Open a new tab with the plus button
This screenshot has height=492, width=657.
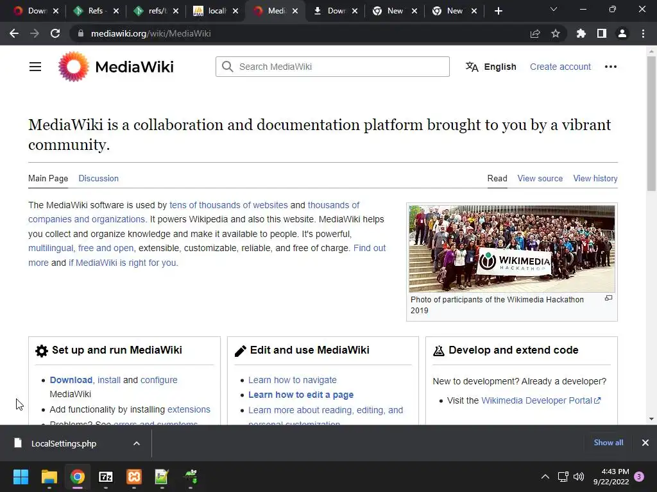click(498, 11)
